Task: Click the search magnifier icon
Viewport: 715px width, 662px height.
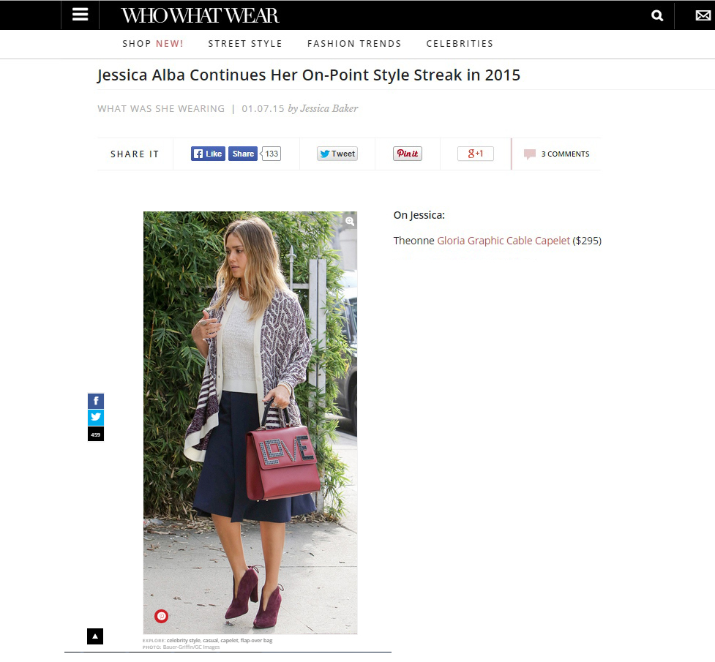Action: (x=657, y=16)
